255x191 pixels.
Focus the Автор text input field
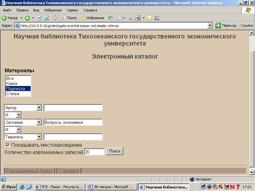tap(73, 108)
